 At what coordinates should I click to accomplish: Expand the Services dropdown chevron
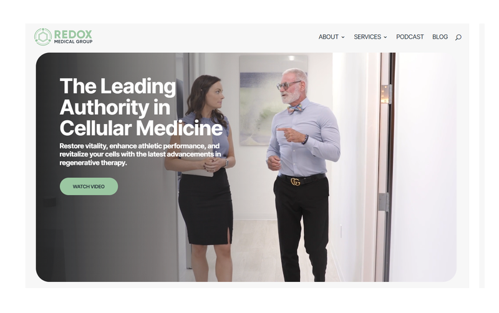pos(385,37)
